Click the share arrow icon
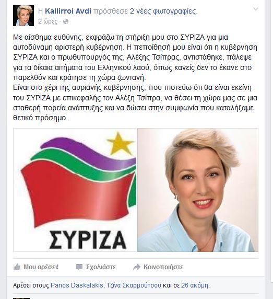 (137, 267)
